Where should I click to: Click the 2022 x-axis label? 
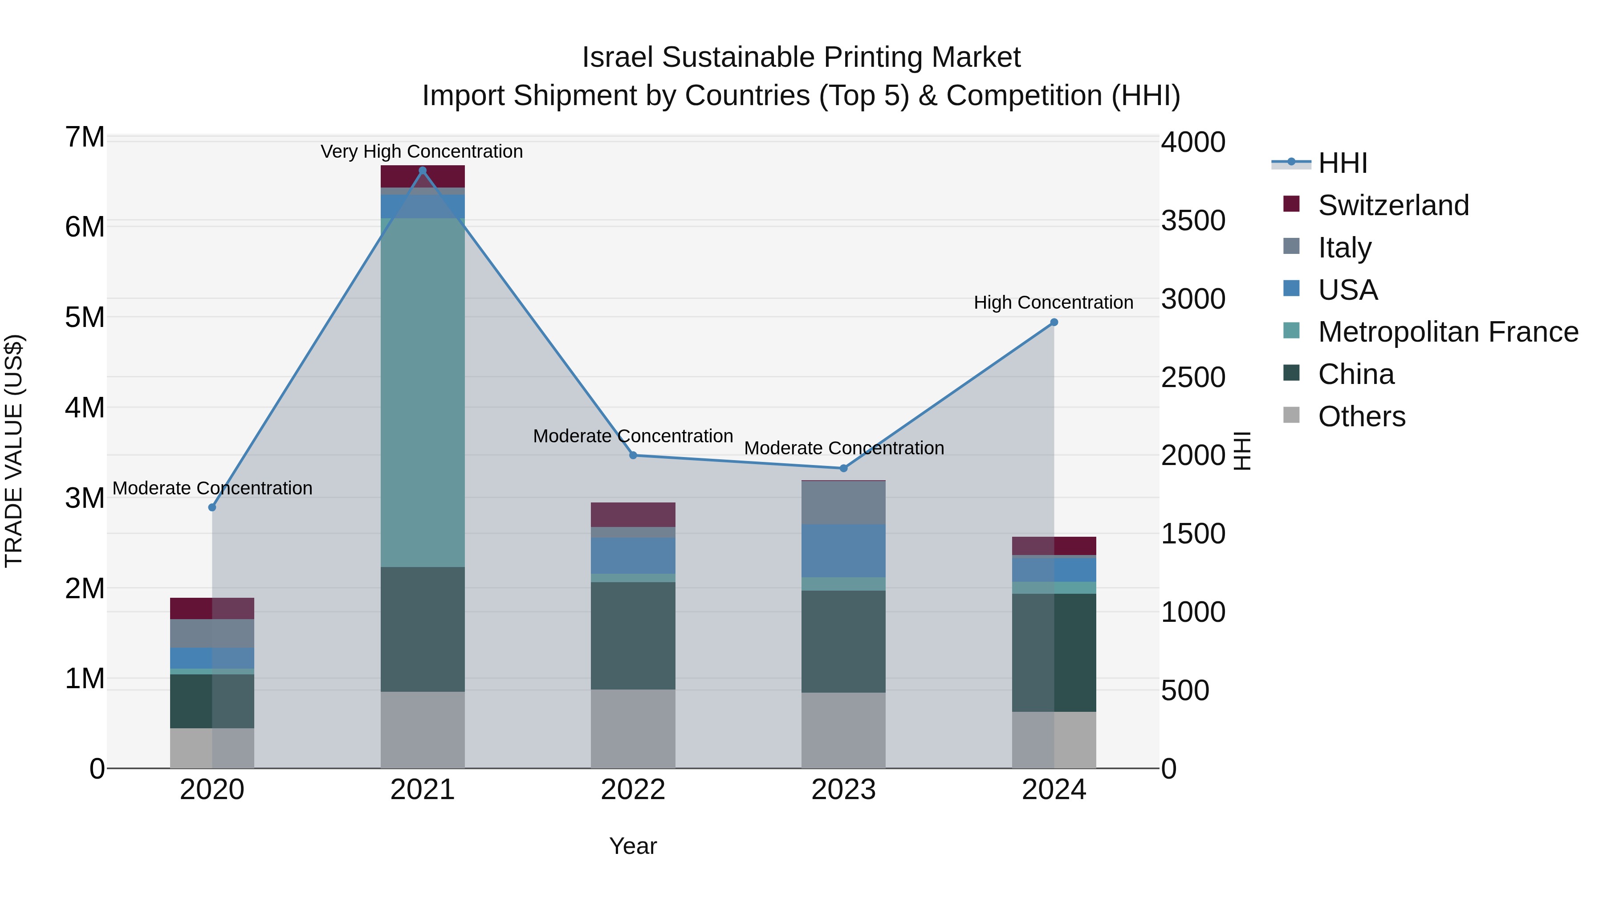[633, 790]
